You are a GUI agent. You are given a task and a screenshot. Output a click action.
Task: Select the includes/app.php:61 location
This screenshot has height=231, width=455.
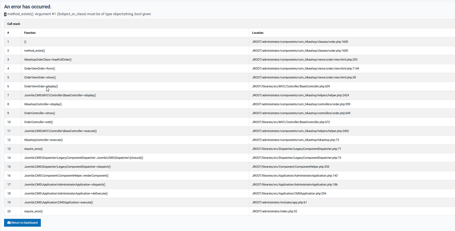pos(280,202)
